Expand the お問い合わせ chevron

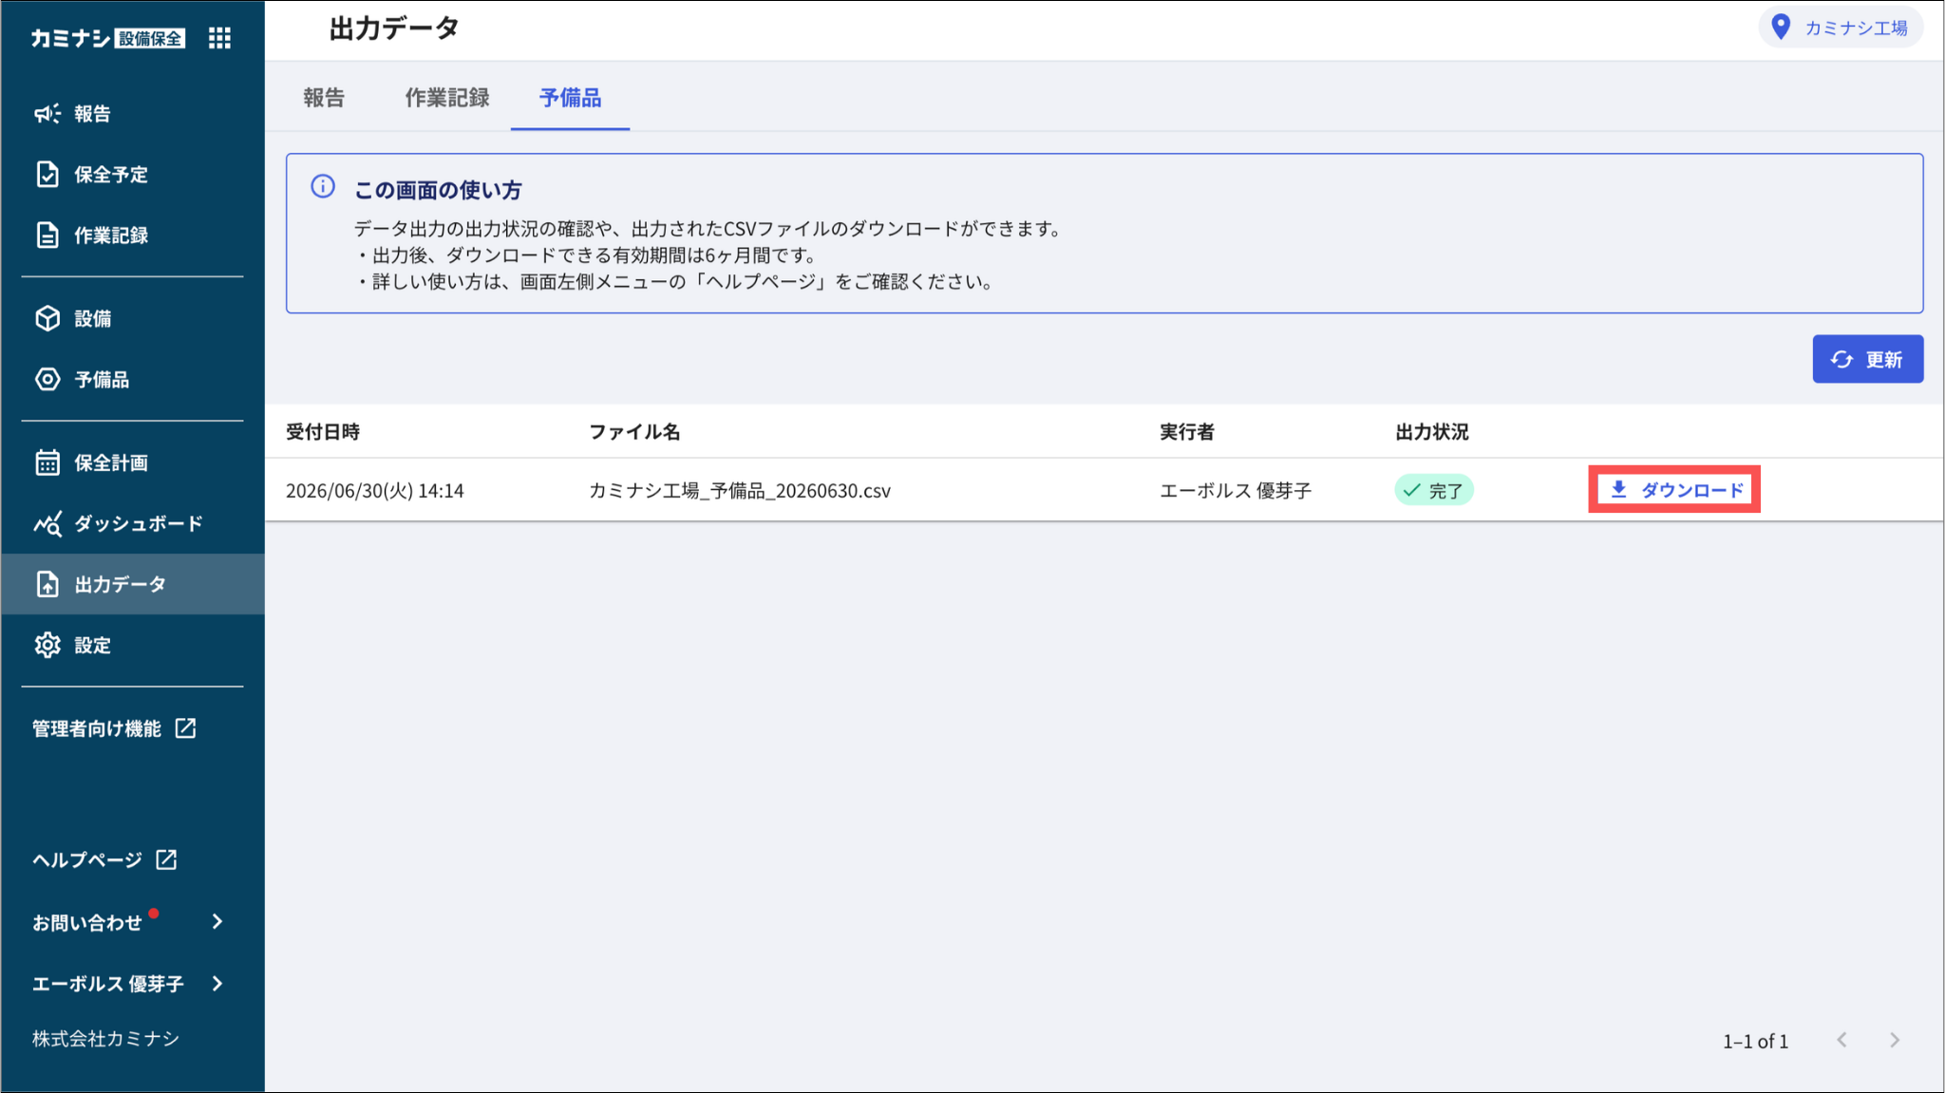click(217, 922)
